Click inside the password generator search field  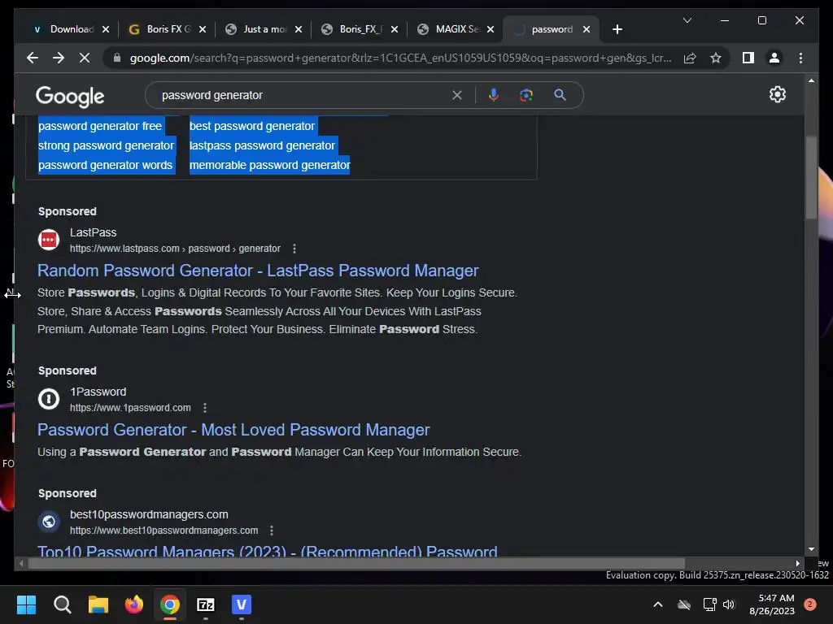point(303,95)
